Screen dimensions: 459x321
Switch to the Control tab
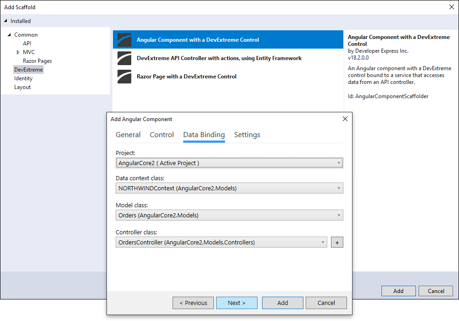click(x=162, y=135)
